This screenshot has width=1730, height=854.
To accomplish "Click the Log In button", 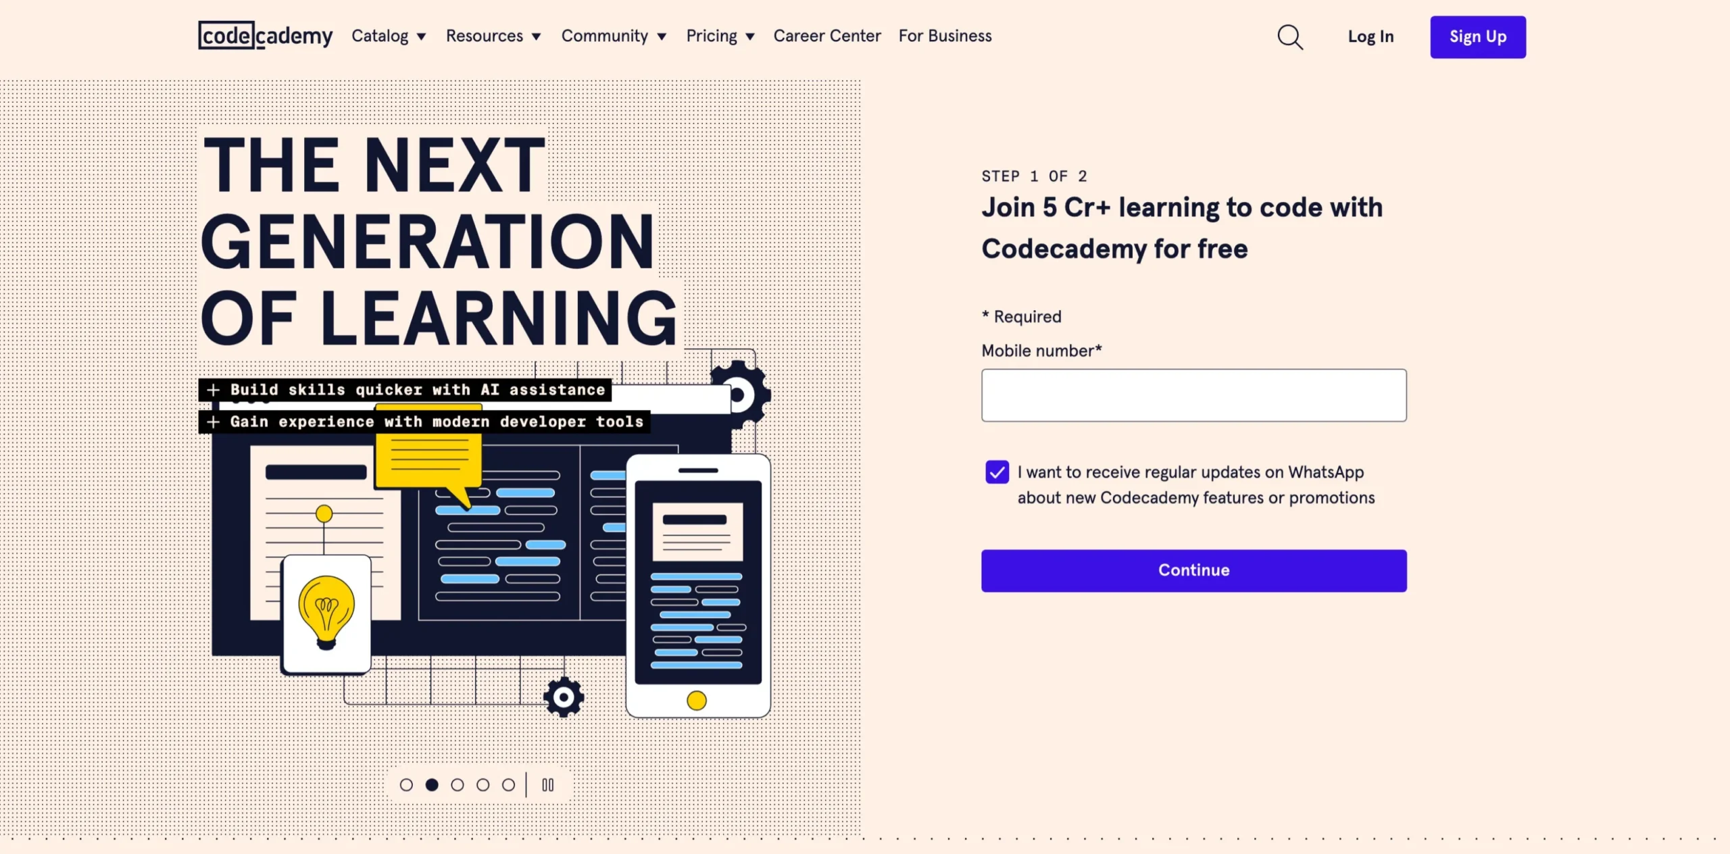I will click(1370, 36).
